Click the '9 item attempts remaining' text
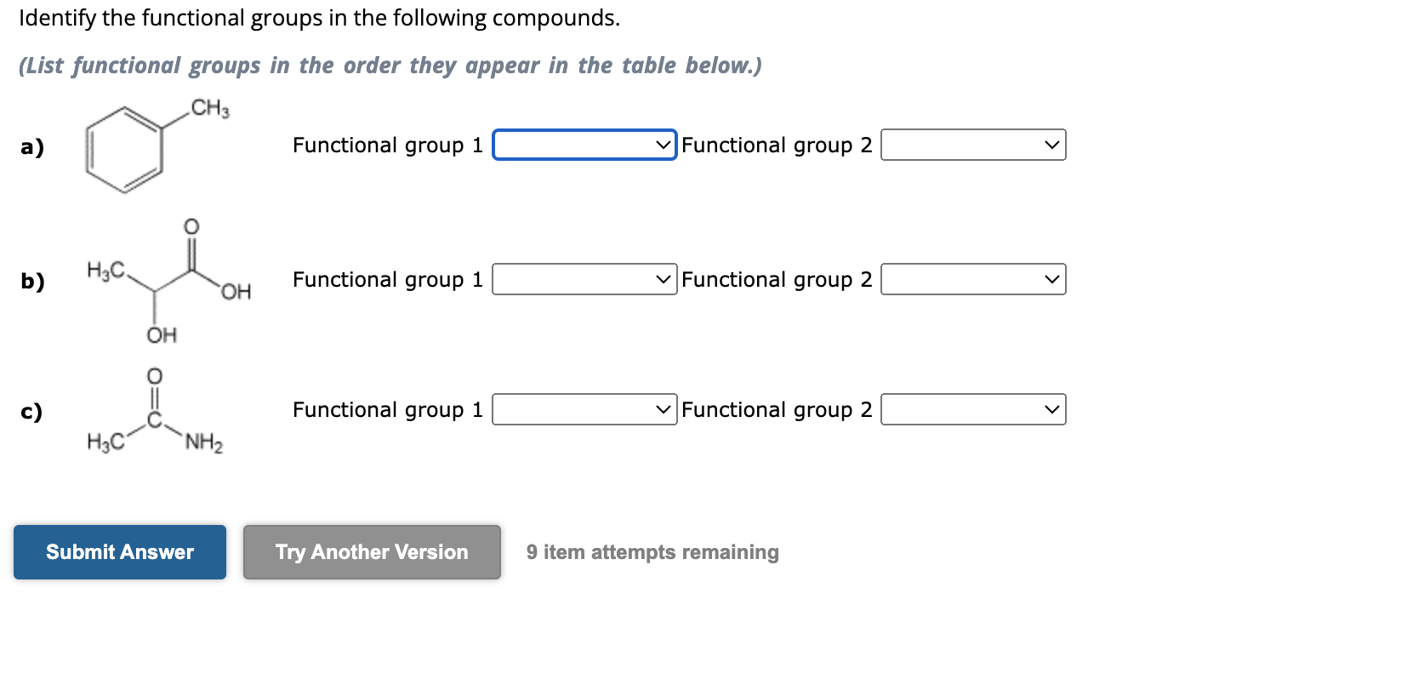The width and height of the screenshot is (1407, 696). pos(651,551)
